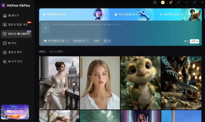The image size is (205, 122).
Task: Click the credits count 8
Action: point(188,41)
